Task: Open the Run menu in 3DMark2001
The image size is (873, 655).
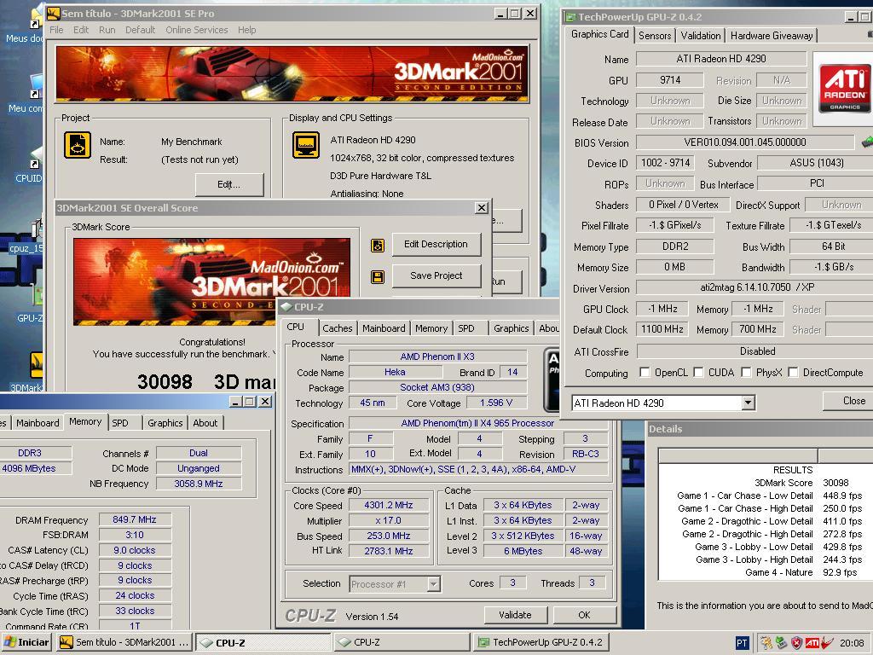Action: [x=107, y=30]
